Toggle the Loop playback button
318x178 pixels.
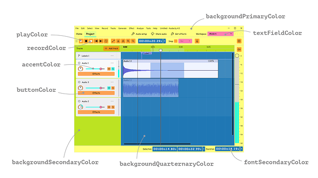(106, 41)
